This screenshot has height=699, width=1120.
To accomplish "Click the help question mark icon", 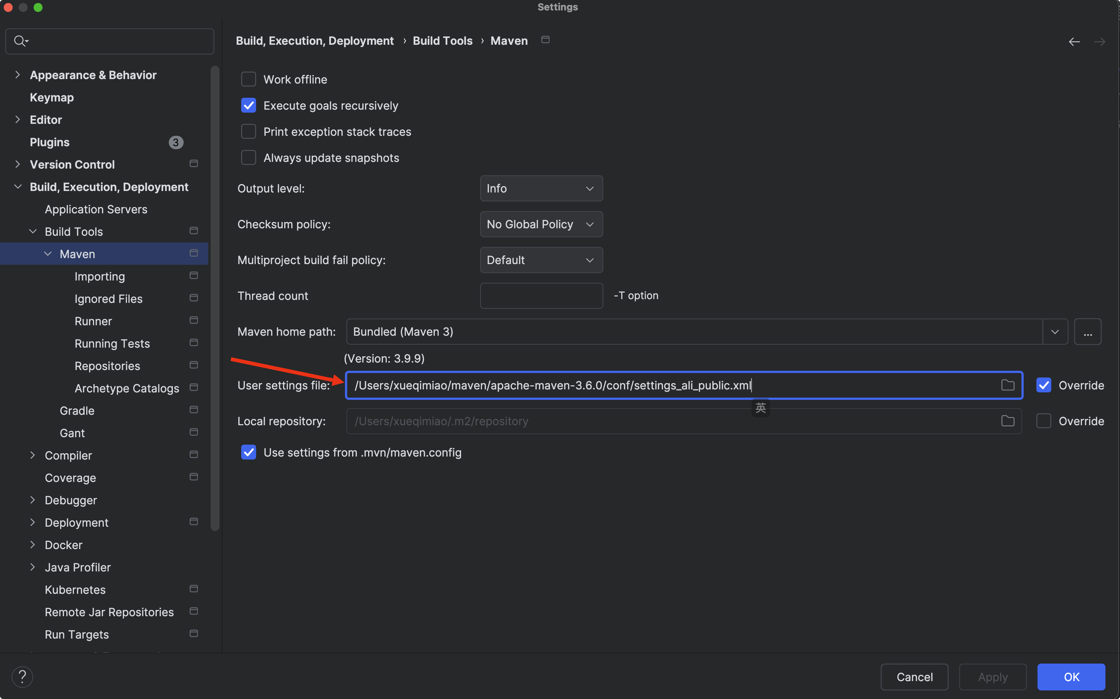I will click(x=22, y=676).
